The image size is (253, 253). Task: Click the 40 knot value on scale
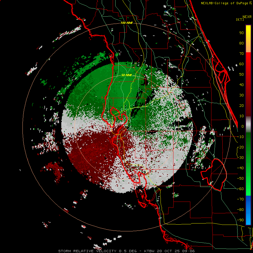[241, 85]
